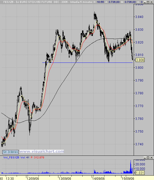Image resolution: width=154 pixels, height=180 pixels.
Task: Click the 'Vol_FESXZ6' indicator label
Action: click(11, 158)
